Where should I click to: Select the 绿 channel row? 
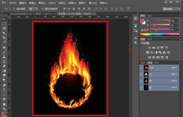(x=159, y=81)
